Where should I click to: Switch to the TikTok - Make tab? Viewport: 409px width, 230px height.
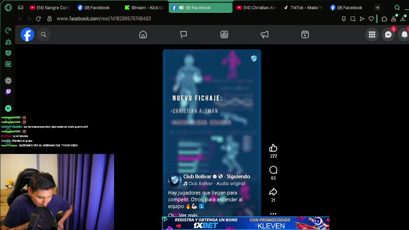pyautogui.click(x=304, y=8)
